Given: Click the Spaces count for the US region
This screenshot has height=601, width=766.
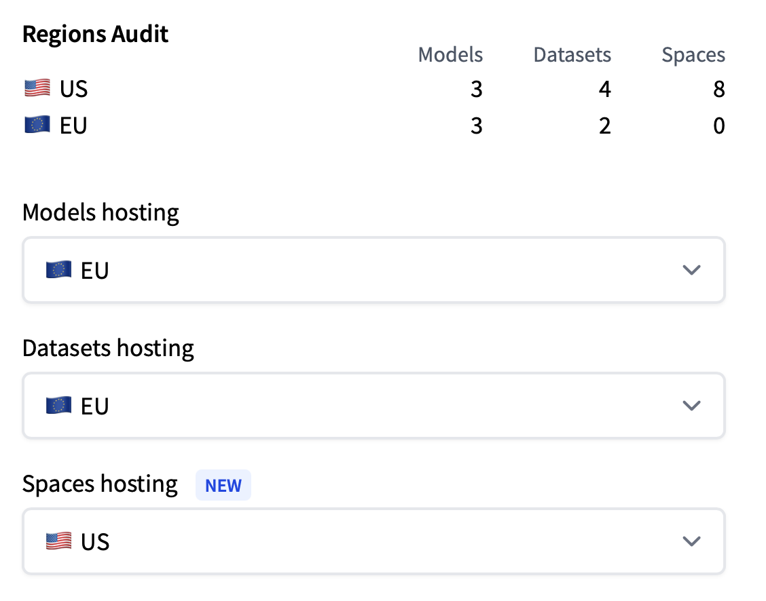Looking at the screenshot, I should [x=719, y=88].
